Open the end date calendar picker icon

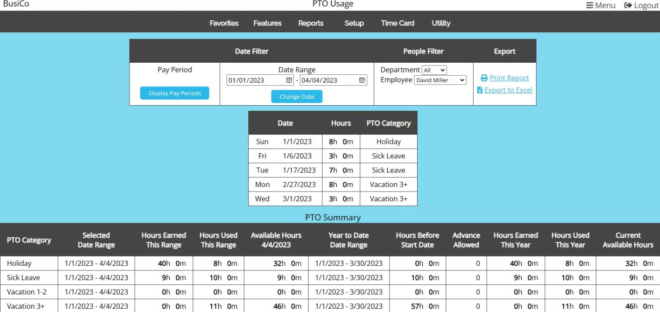(x=362, y=80)
